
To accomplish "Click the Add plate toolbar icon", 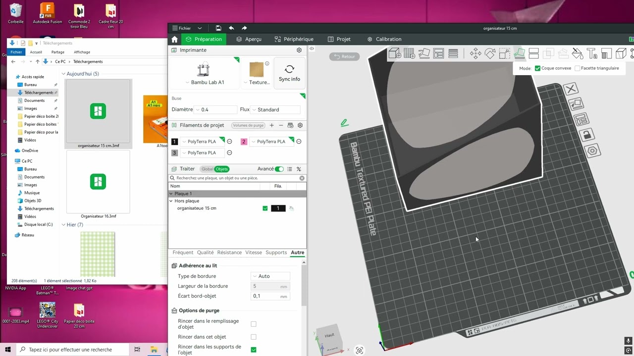I will (x=409, y=53).
